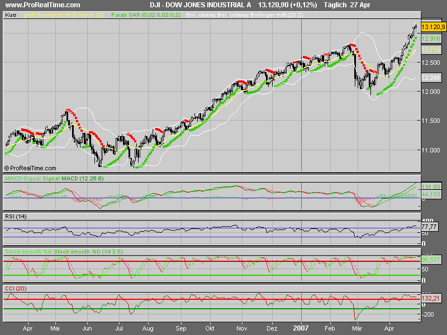This screenshot has height=335, width=447.
Task: Click the Nov month label on time axis
Action: pos(242,328)
